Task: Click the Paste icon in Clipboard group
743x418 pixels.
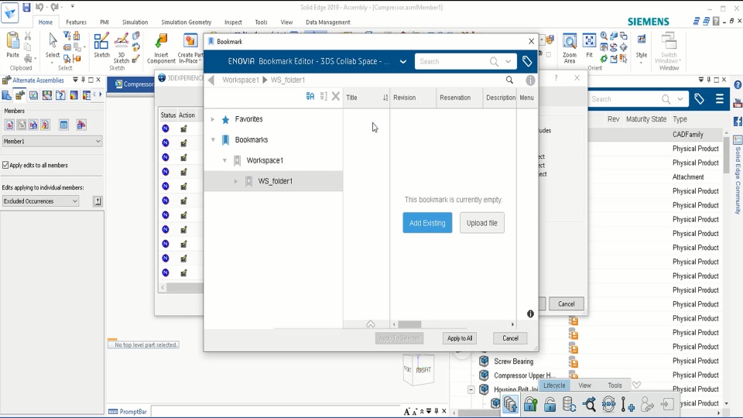Action: click(13, 41)
